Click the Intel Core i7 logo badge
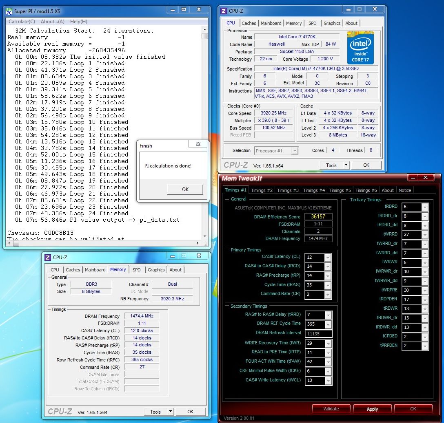The image size is (444, 423). tap(361, 47)
